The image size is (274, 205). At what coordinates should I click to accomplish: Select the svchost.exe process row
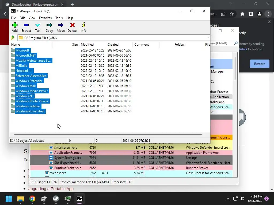point(131,173)
